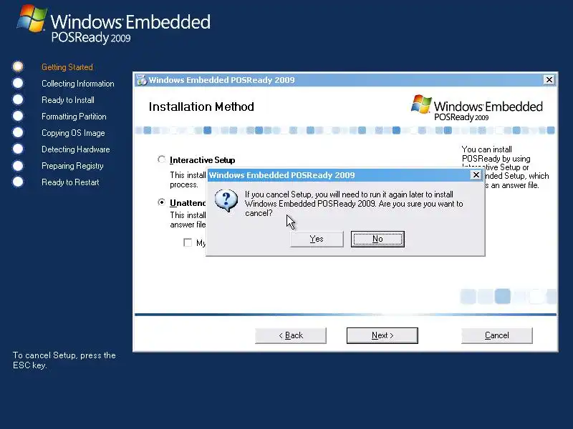The width and height of the screenshot is (573, 429).
Task: Click the Copying OS Image step circle
Action: click(x=17, y=132)
